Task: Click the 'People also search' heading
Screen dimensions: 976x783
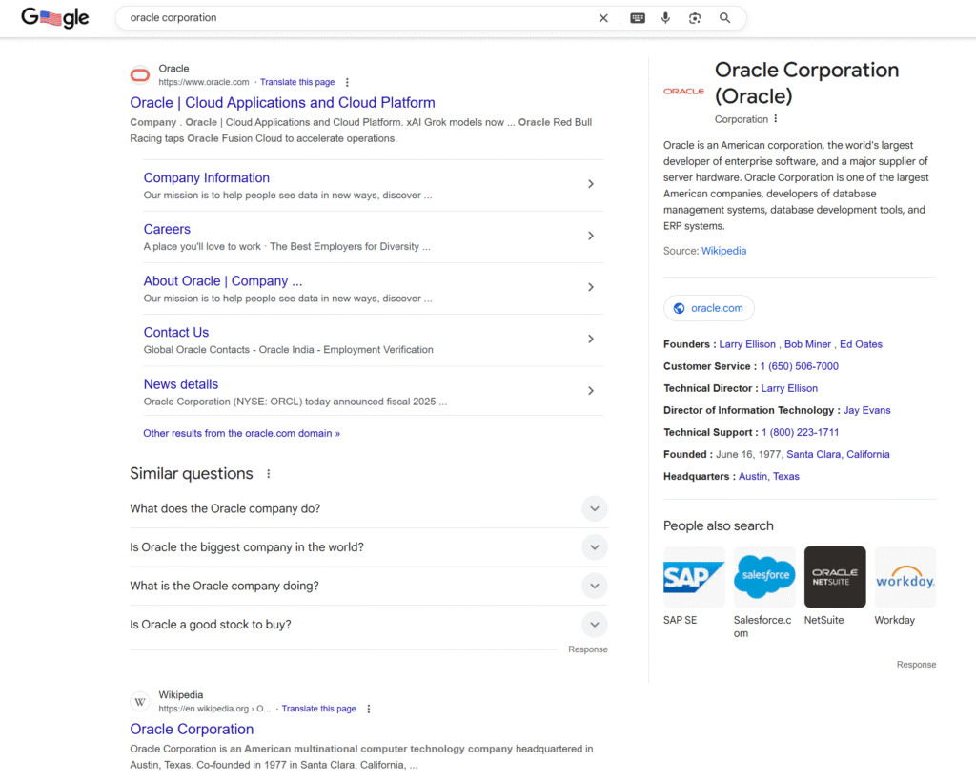Action: pos(719,526)
